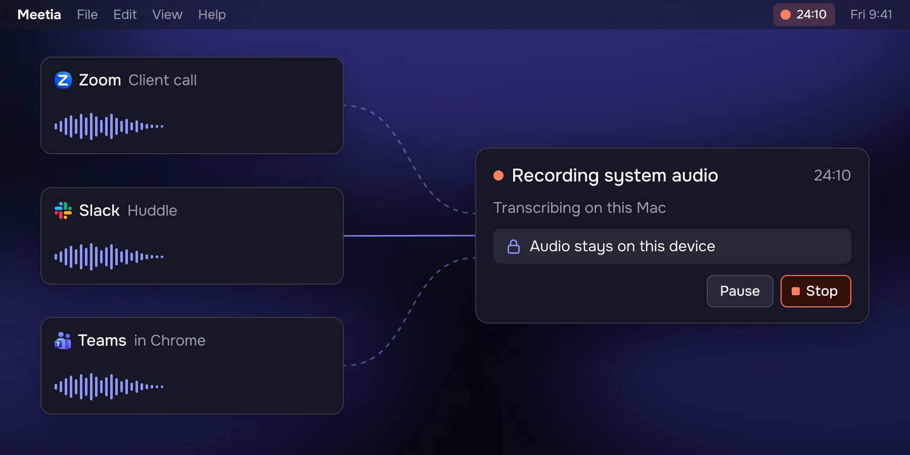Click the 'Teams' source name
The image size is (910, 455).
click(x=102, y=340)
